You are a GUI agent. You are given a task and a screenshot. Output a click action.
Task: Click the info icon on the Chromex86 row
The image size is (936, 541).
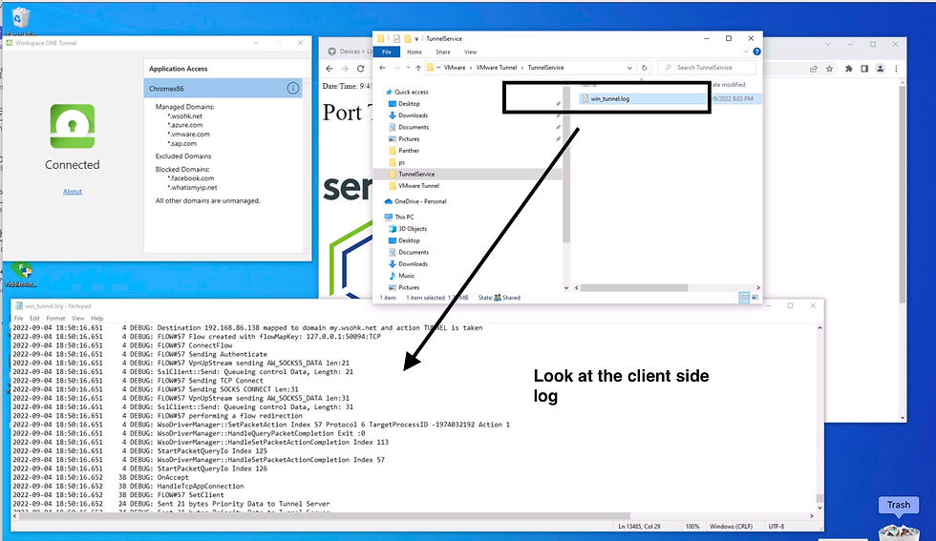[x=293, y=89]
